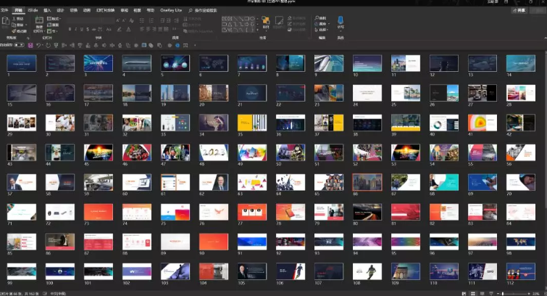Select the highlighted slide 66 thumbnail
The width and height of the screenshot is (547, 296).
(x=367, y=182)
